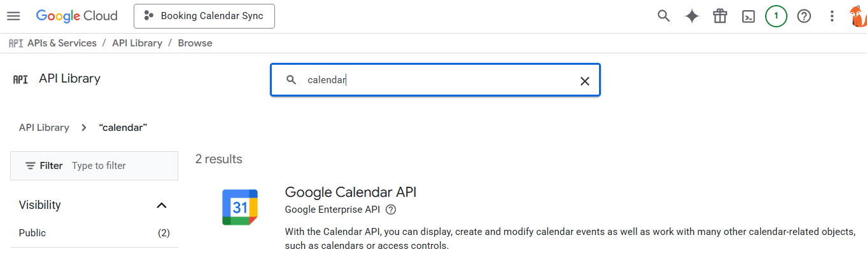Open the help question mark menu
867x261 pixels.
pos(804,17)
